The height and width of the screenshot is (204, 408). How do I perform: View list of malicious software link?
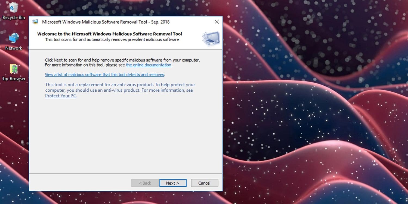point(105,75)
